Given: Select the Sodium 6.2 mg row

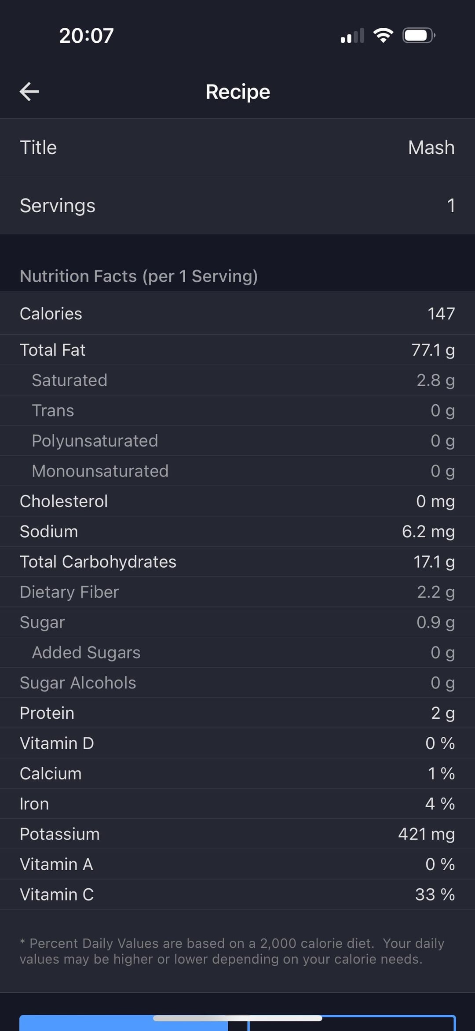Looking at the screenshot, I should click(x=237, y=532).
